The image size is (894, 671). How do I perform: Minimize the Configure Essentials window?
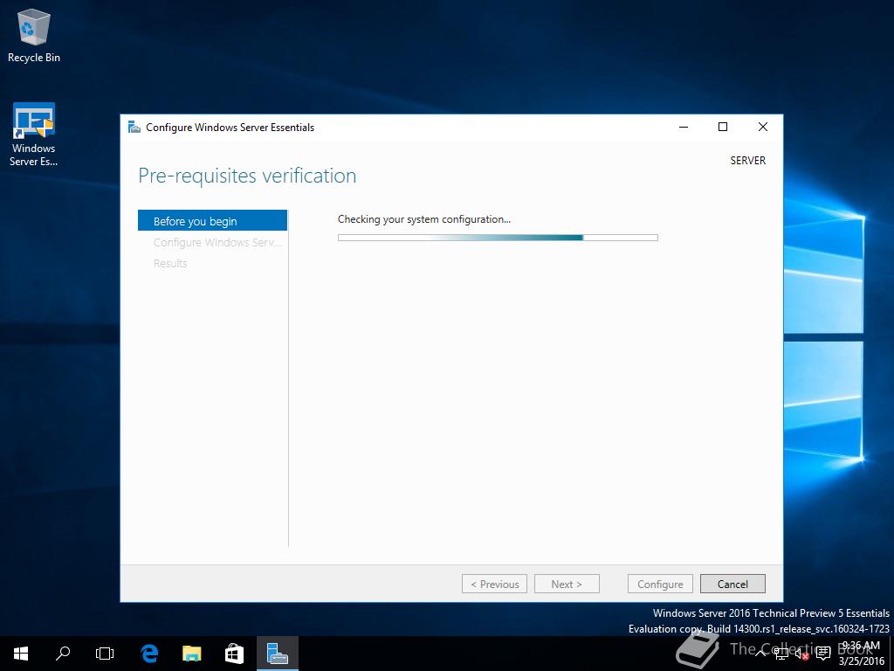click(x=684, y=127)
